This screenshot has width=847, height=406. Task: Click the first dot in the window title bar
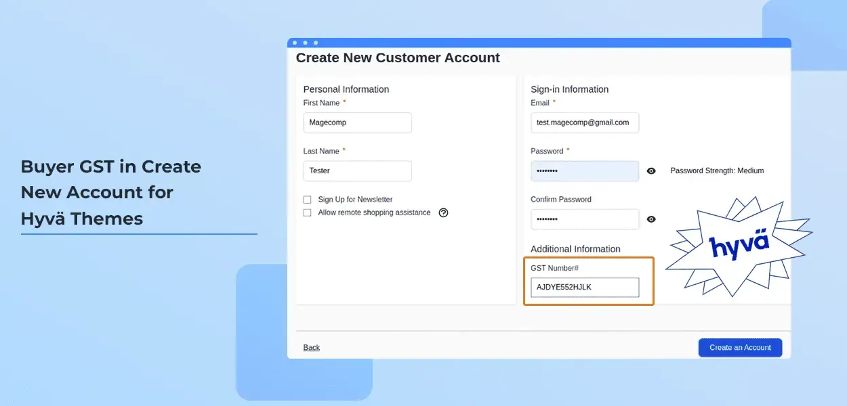tap(295, 43)
